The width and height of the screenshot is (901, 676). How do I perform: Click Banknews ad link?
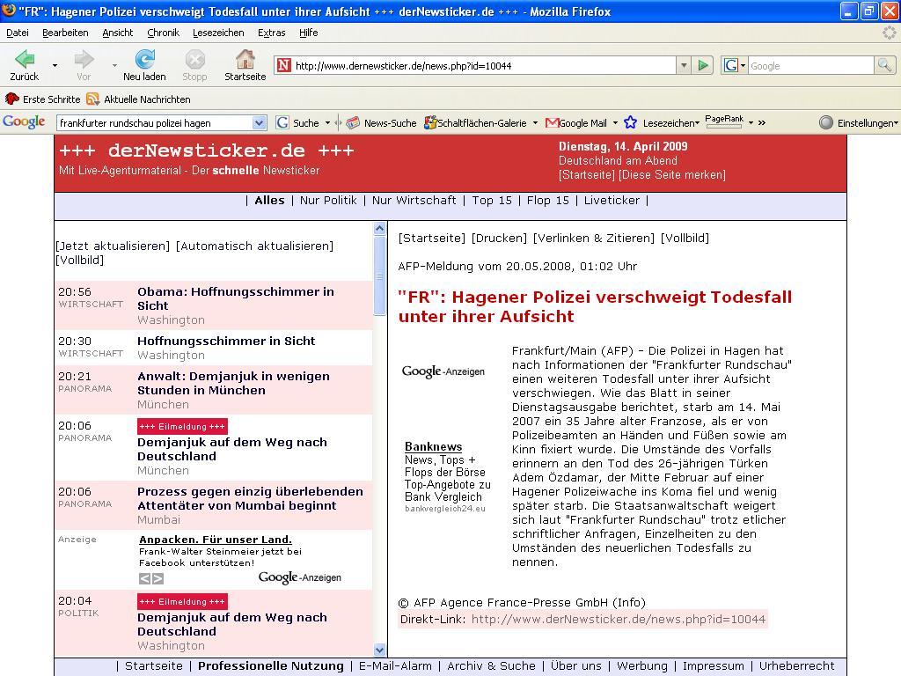[x=433, y=446]
